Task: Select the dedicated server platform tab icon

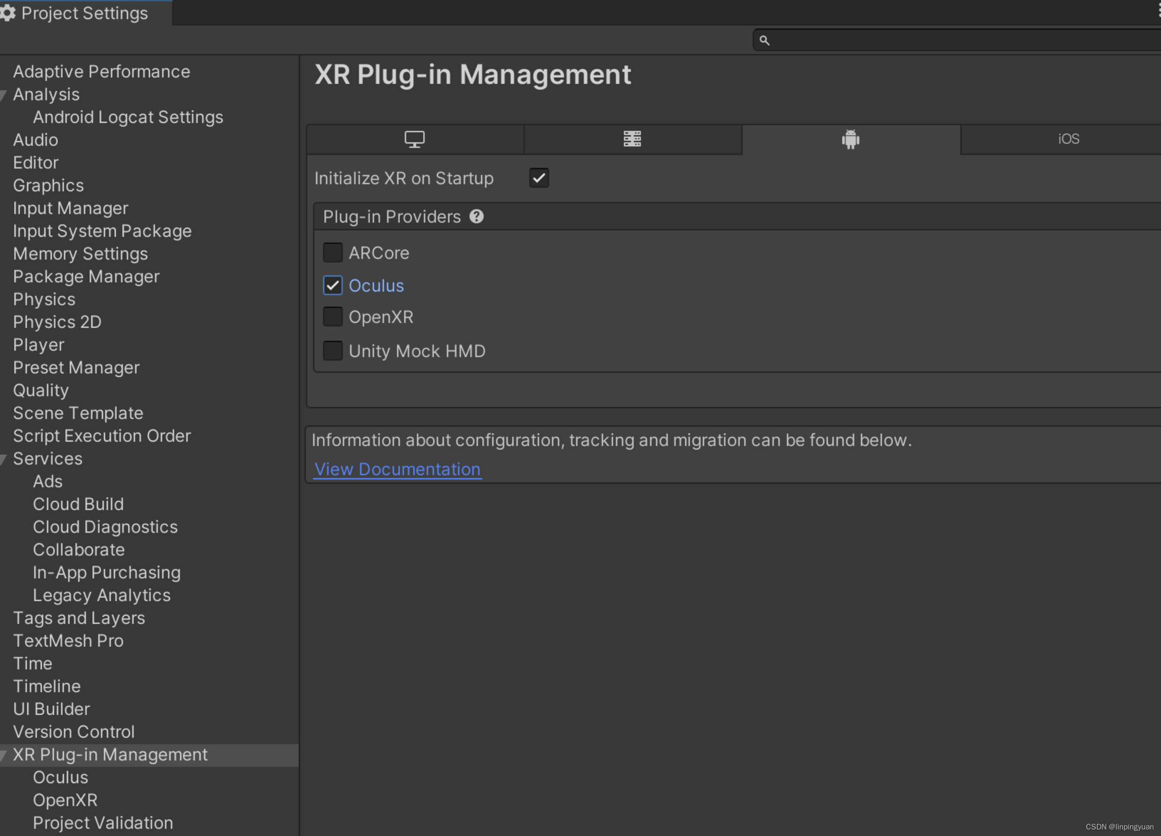Action: point(632,139)
